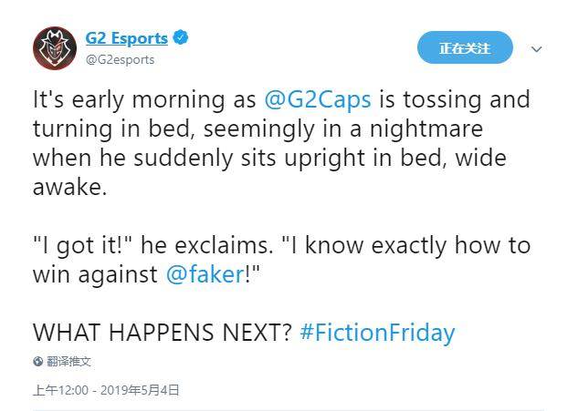Screen dimensions: 578x411
Task: Click the blue verified badge
Action: (x=182, y=38)
